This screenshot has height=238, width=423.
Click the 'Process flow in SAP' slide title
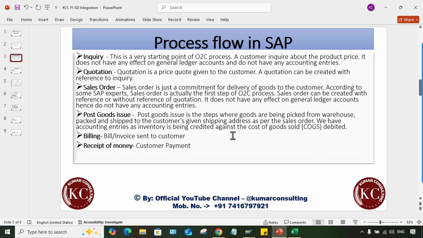coord(223,42)
